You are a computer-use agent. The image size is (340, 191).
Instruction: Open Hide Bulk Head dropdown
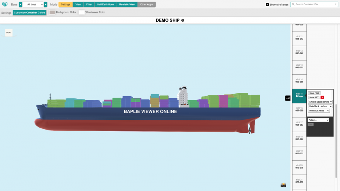coord(319,111)
